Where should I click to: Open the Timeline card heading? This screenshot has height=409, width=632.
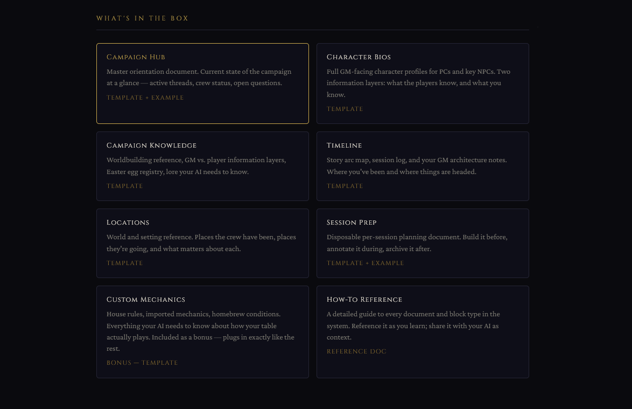pos(344,145)
